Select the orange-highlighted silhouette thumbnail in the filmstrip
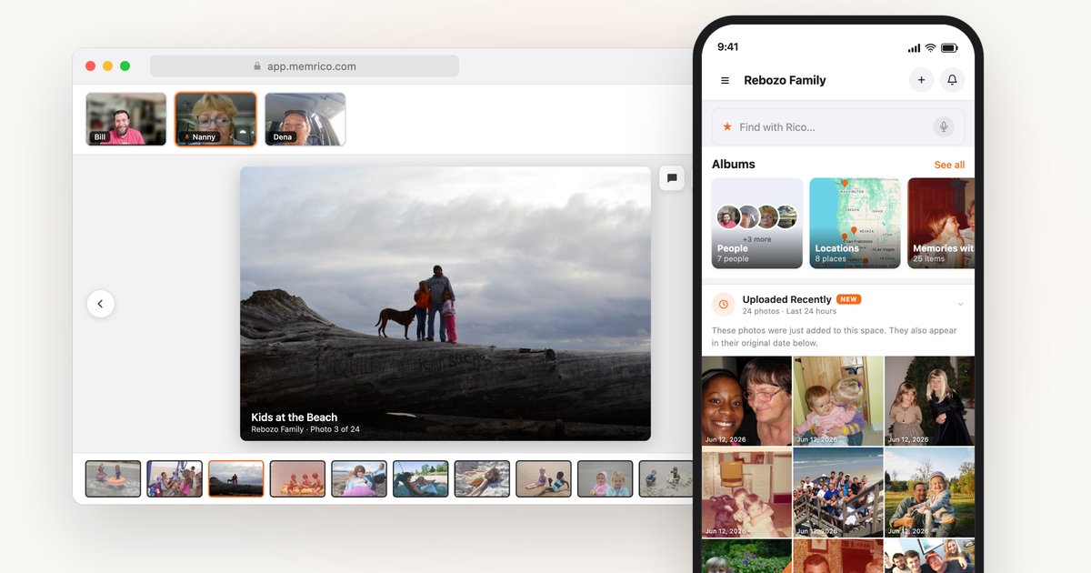 click(236, 478)
